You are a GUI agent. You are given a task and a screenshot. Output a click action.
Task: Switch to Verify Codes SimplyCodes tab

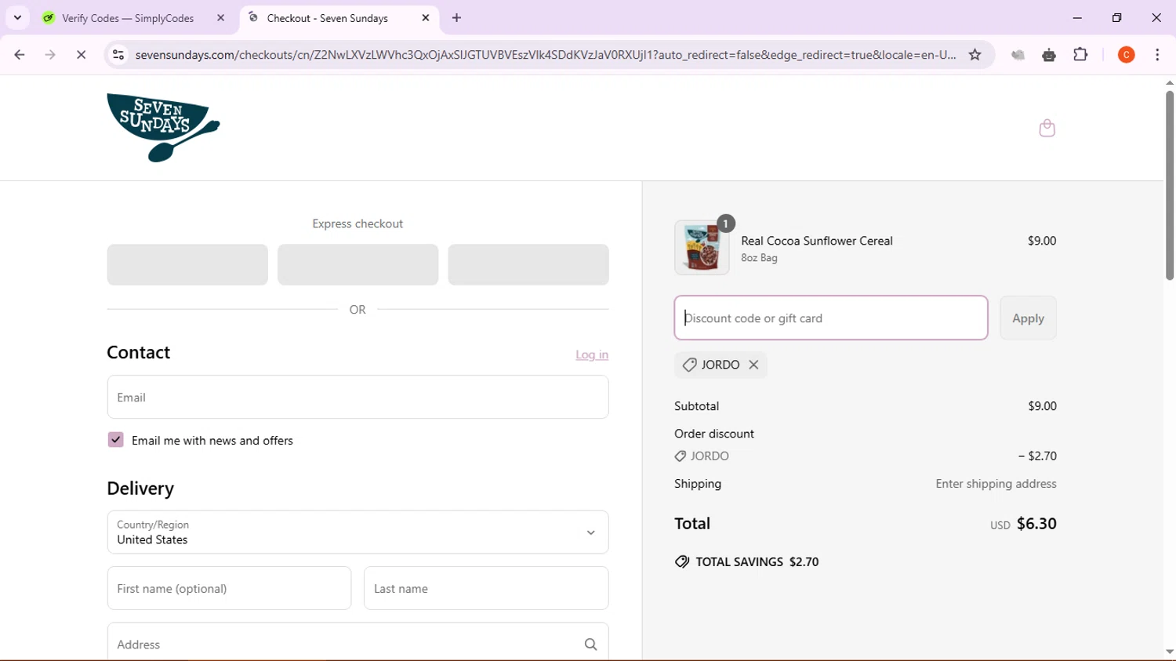point(134,18)
